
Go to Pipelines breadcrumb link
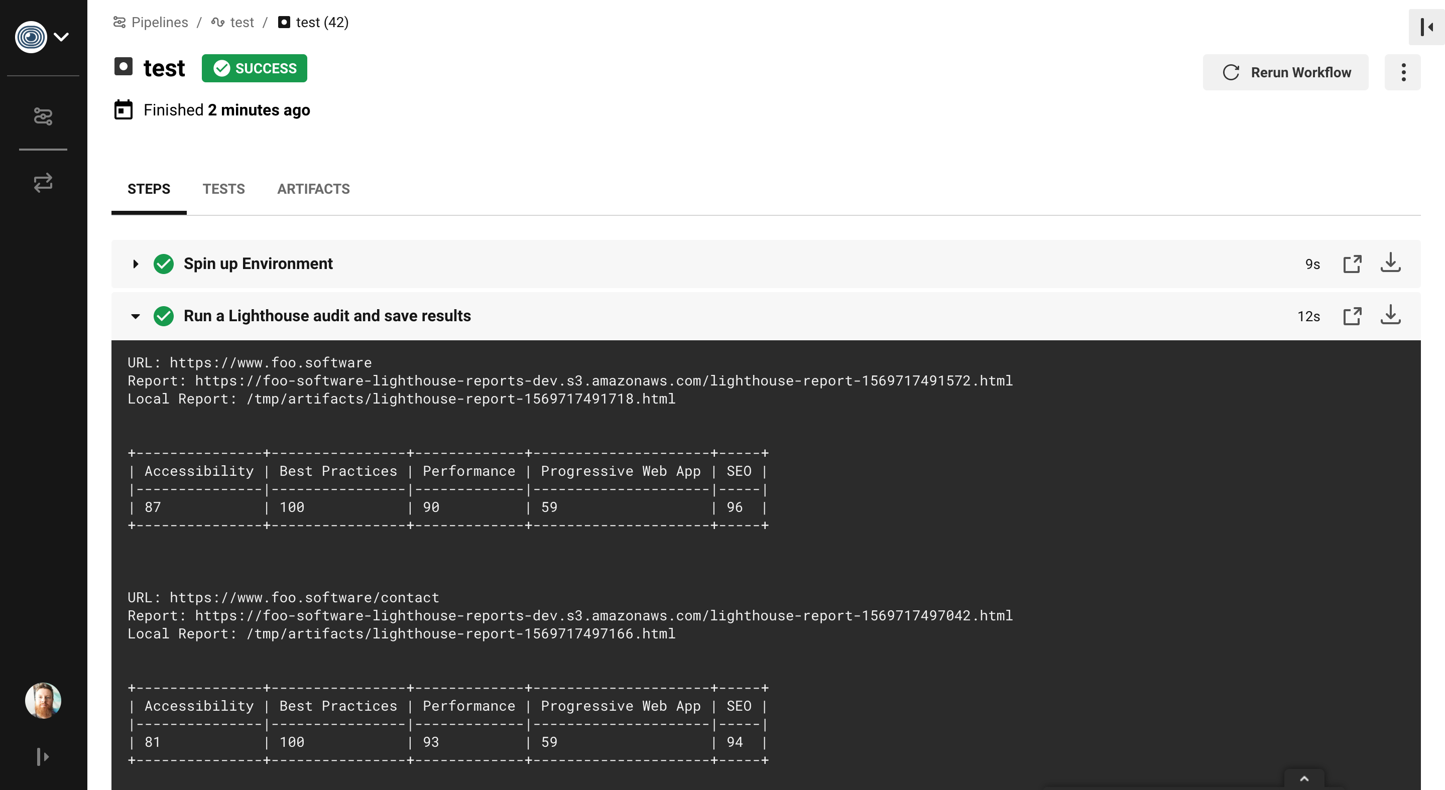click(159, 23)
